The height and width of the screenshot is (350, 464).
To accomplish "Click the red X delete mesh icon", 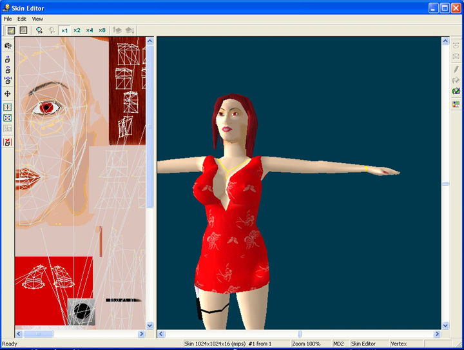I will coord(8,142).
